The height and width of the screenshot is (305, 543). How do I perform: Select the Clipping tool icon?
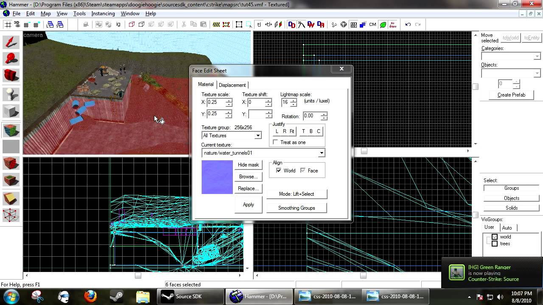pyautogui.click(x=11, y=198)
